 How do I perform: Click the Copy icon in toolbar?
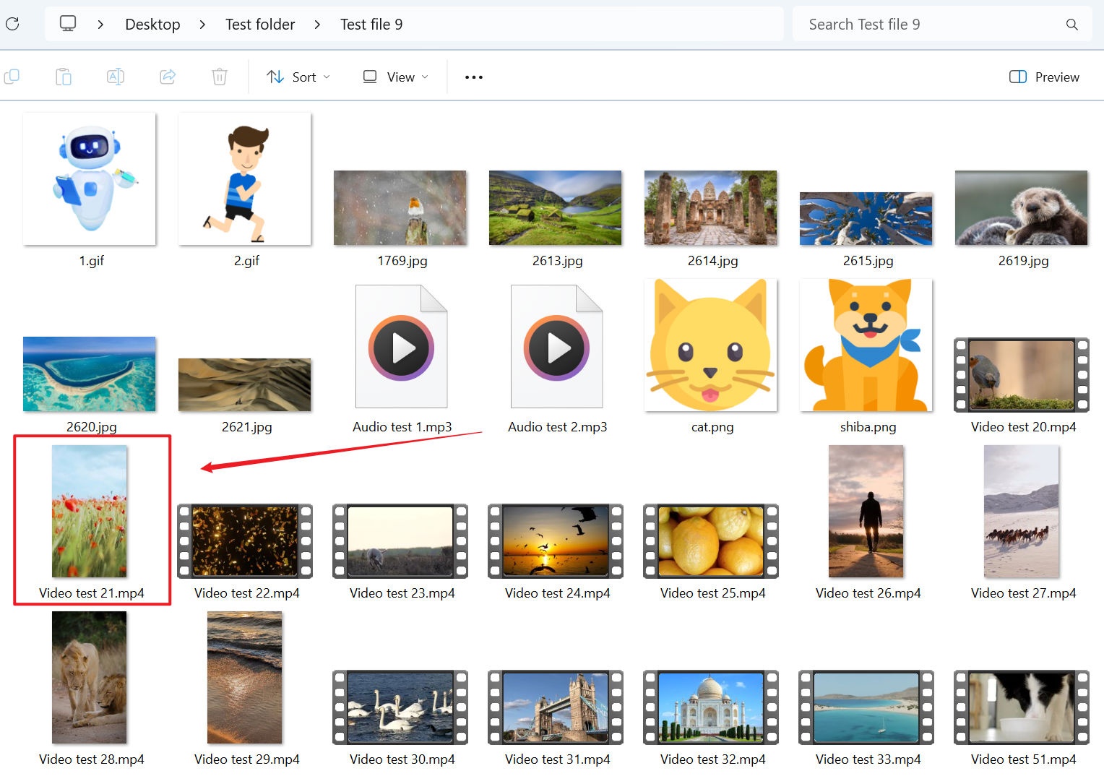point(12,77)
